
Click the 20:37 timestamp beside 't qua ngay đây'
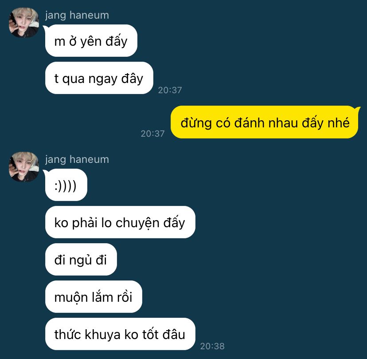170,90
